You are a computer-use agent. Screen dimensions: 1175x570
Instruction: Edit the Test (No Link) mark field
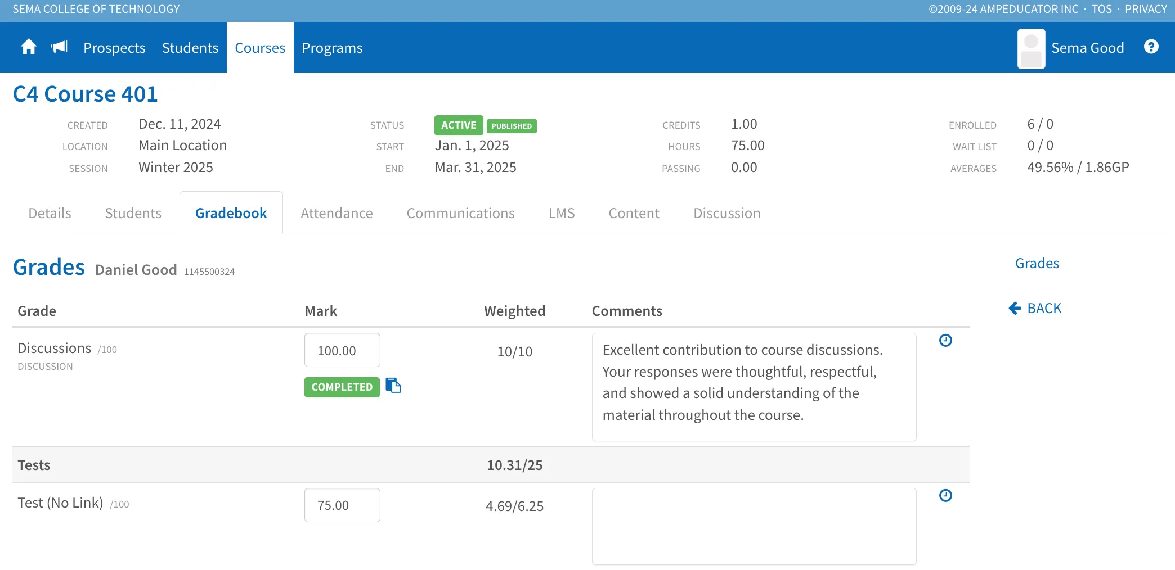342,505
